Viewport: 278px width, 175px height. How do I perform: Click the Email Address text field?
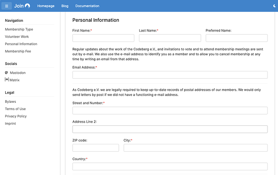[170, 75]
